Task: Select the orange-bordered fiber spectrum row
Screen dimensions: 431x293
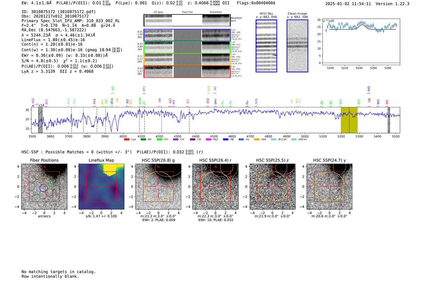Action: 187,59
